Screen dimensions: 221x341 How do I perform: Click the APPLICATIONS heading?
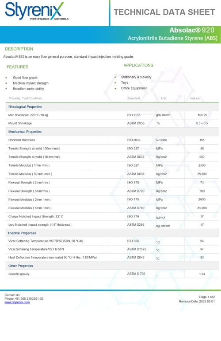(138, 65)
